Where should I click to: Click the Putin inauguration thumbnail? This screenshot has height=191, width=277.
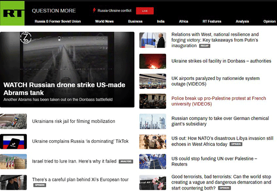(x=153, y=40)
